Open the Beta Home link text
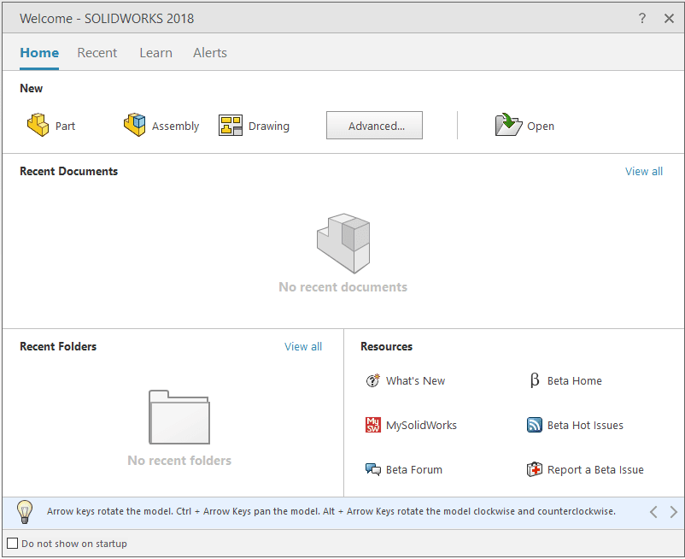This screenshot has height=559, width=685. pyautogui.click(x=575, y=380)
